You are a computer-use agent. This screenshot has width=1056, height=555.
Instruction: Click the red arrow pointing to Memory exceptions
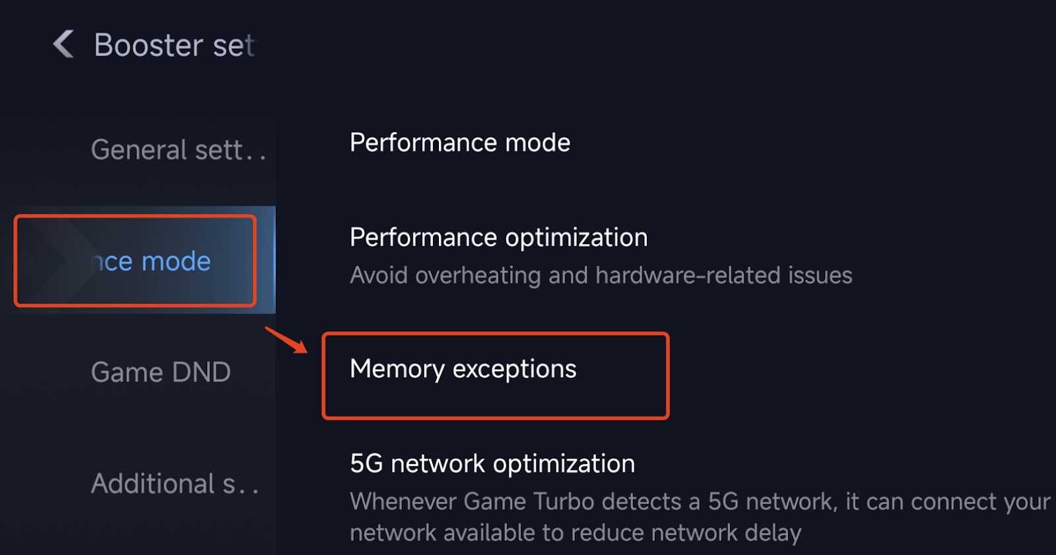(x=286, y=339)
